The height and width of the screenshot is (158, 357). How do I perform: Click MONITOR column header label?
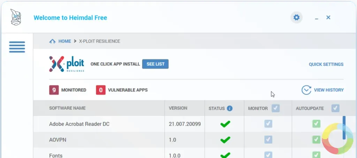[258, 108]
